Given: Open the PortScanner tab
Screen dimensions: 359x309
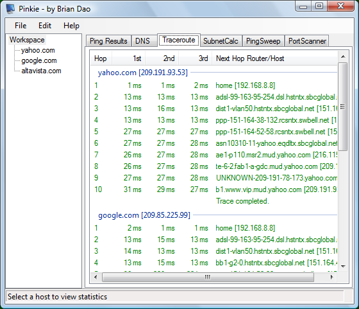Looking at the screenshot, I should click(x=307, y=41).
